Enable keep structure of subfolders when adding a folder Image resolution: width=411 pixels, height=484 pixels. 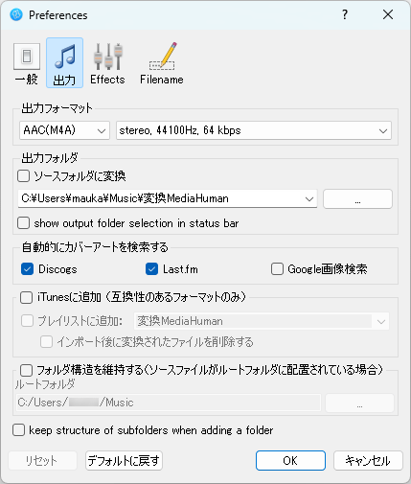(18, 430)
